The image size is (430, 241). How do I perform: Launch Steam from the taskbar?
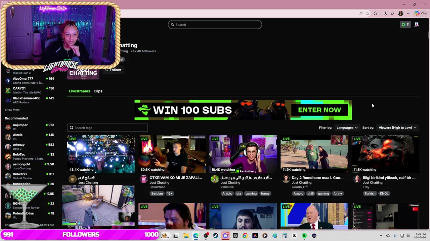(x=216, y=236)
